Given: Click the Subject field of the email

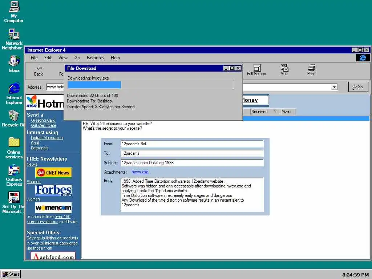Looking at the screenshot, I should tap(192, 163).
